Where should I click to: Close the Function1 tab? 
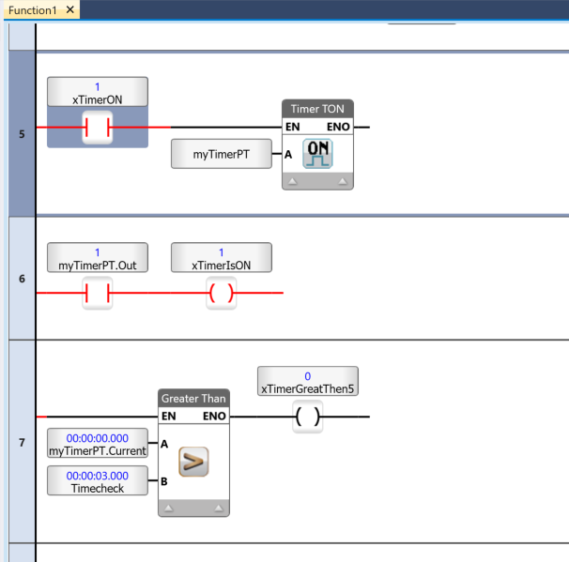click(71, 9)
